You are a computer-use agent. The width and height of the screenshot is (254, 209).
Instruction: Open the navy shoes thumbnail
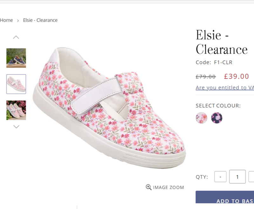(16, 58)
